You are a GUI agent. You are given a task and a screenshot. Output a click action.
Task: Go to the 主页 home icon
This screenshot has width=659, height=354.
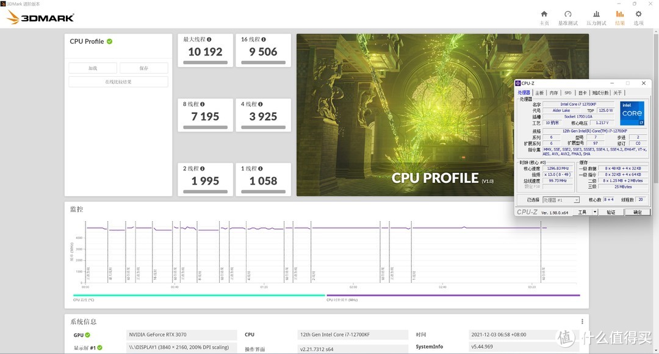click(544, 14)
